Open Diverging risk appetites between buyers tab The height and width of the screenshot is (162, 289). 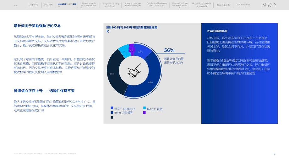(133, 4)
